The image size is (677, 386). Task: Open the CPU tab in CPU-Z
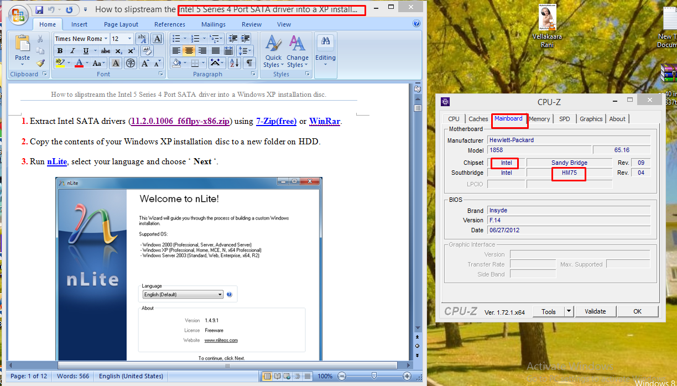coord(454,119)
